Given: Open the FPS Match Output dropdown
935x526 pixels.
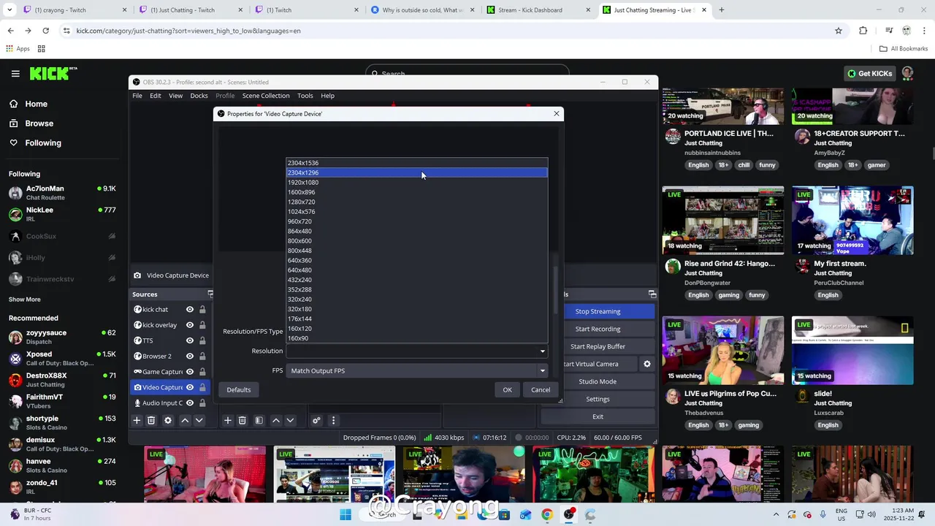Looking at the screenshot, I should coord(416,370).
